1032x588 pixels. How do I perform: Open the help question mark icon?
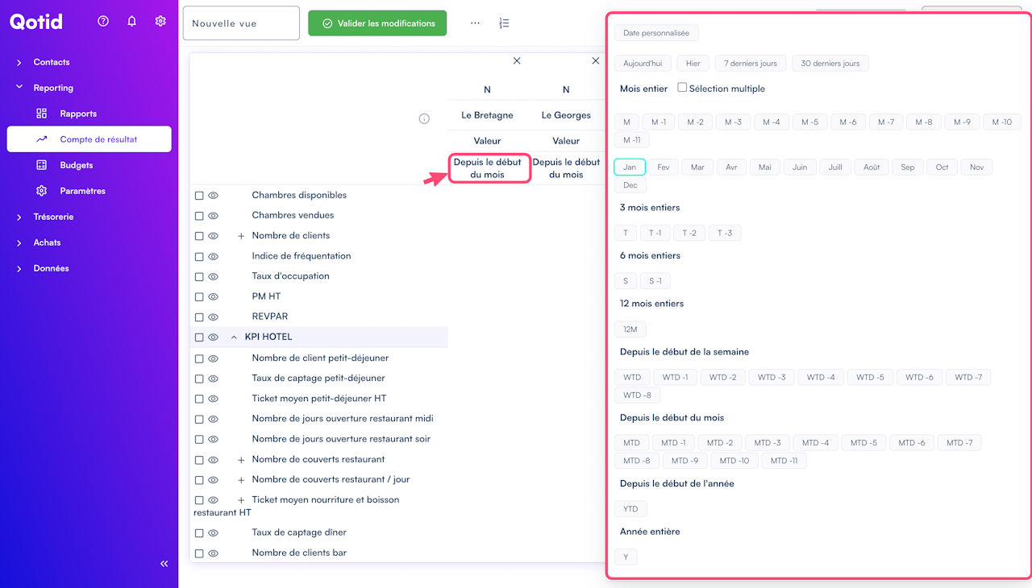click(x=103, y=22)
